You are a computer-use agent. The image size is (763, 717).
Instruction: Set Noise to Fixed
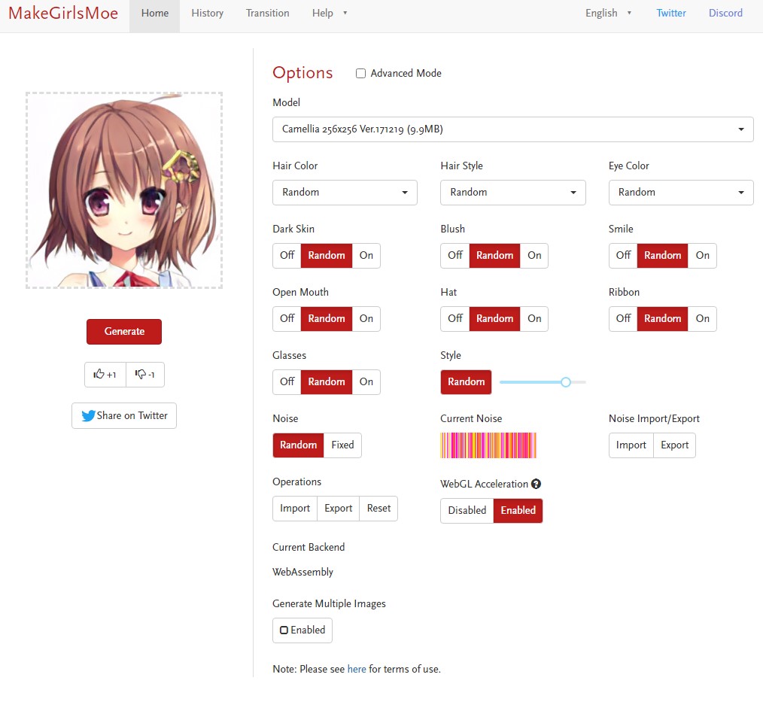tap(342, 445)
